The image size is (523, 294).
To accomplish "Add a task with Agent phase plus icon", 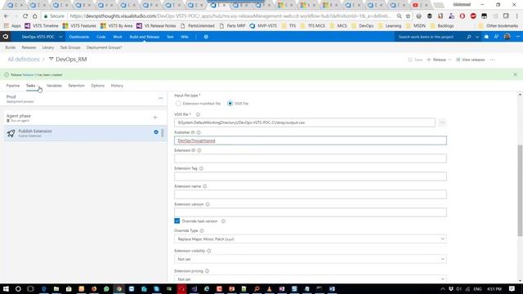I will coord(155,118).
